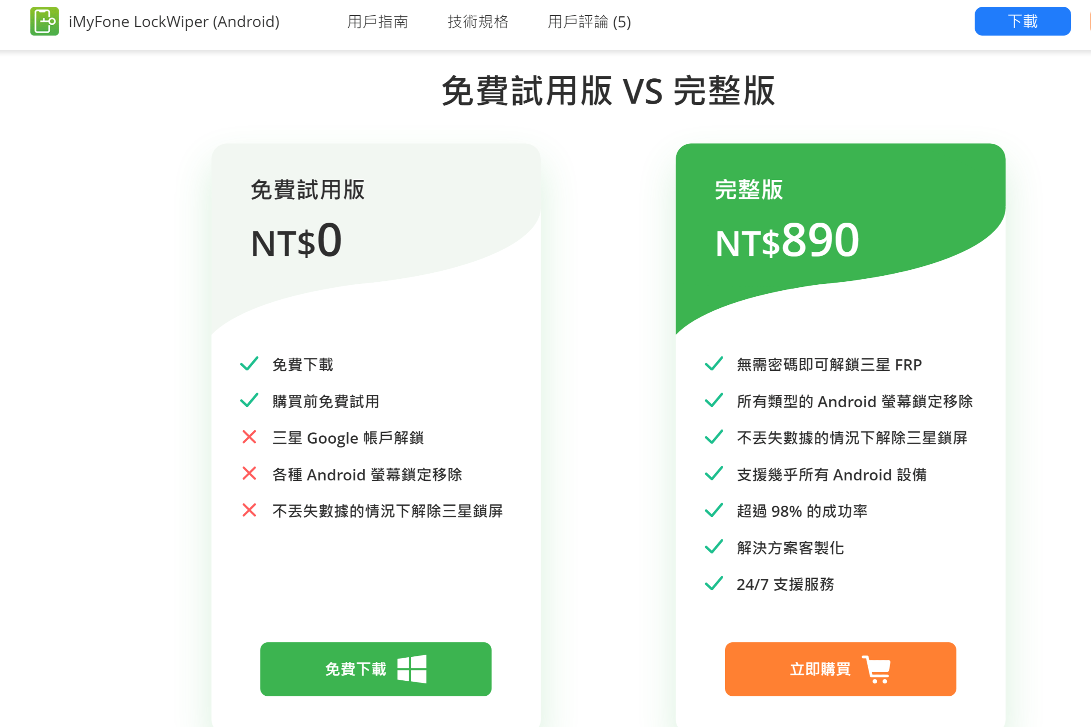This screenshot has width=1091, height=727.
Task: Click the iMyFone LockWiper (Android) title text
Action: pos(174,22)
